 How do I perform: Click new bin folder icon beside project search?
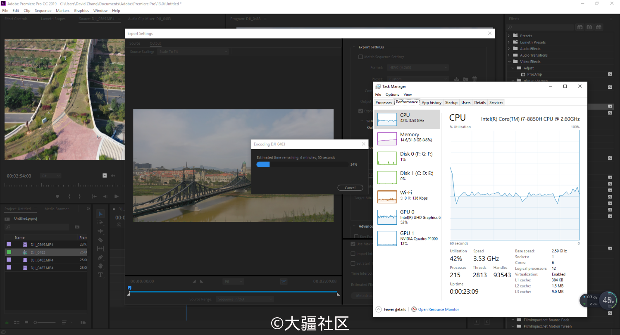(77, 227)
